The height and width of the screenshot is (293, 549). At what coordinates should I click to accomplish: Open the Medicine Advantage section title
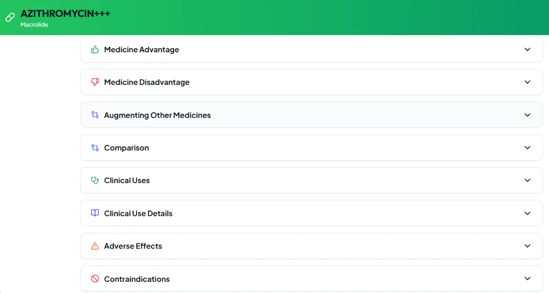[142, 50]
